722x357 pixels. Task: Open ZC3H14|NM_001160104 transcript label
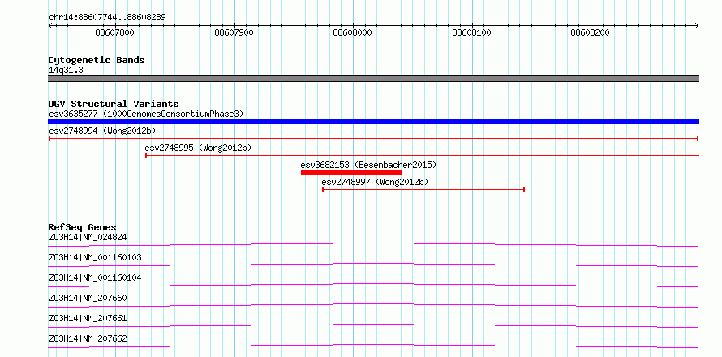point(95,277)
